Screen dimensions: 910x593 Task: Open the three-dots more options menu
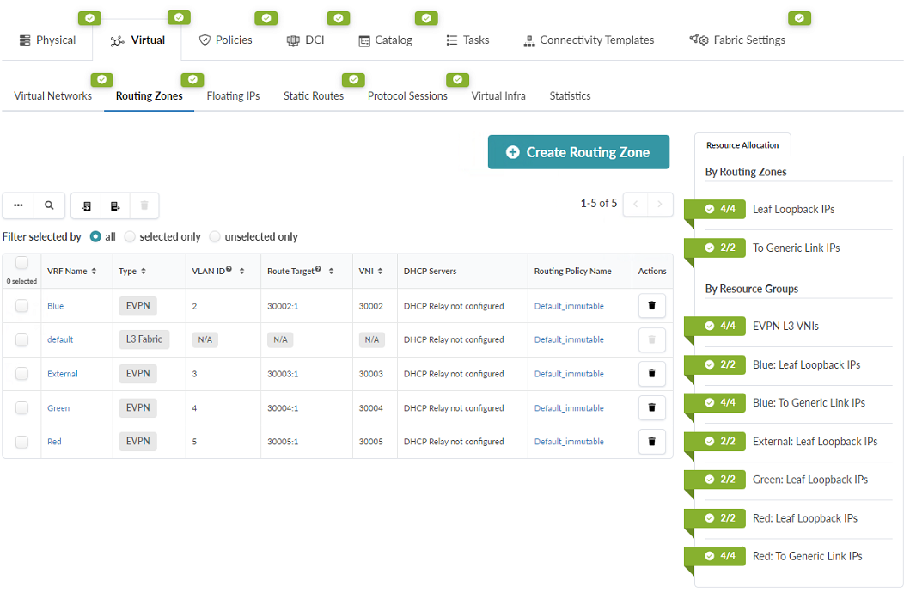click(x=18, y=205)
